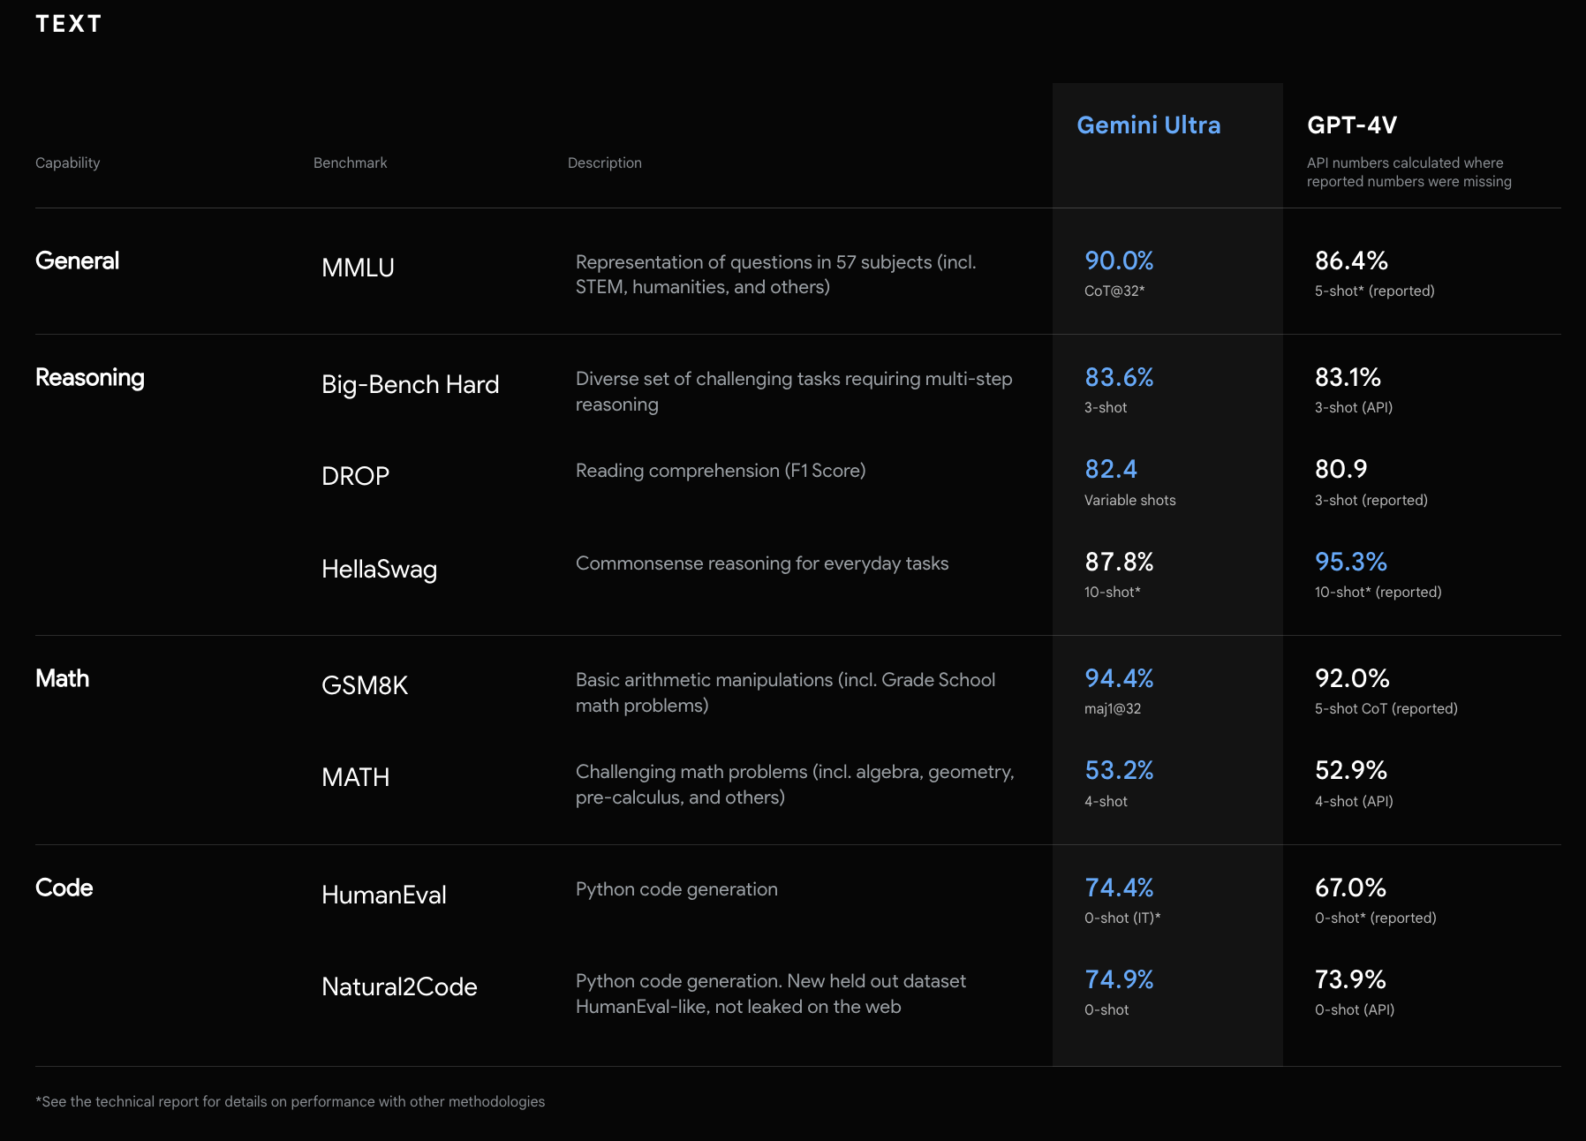
Task: Click the technical report footnote text
Action: coord(290,1101)
